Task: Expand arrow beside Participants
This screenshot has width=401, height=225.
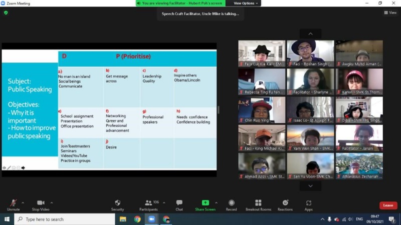Action: pyautogui.click(x=164, y=203)
